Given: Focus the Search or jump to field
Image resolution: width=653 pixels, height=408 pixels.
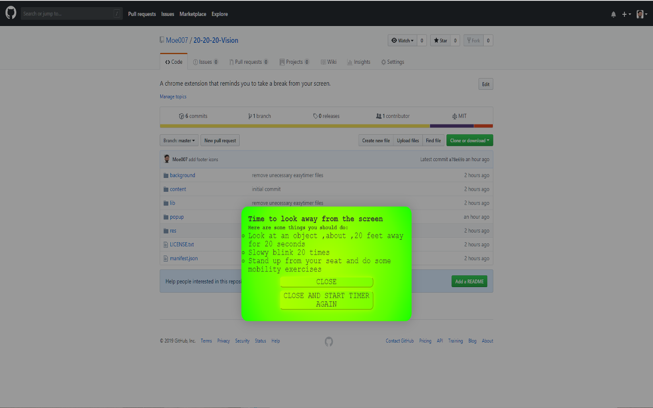Looking at the screenshot, I should (x=71, y=14).
